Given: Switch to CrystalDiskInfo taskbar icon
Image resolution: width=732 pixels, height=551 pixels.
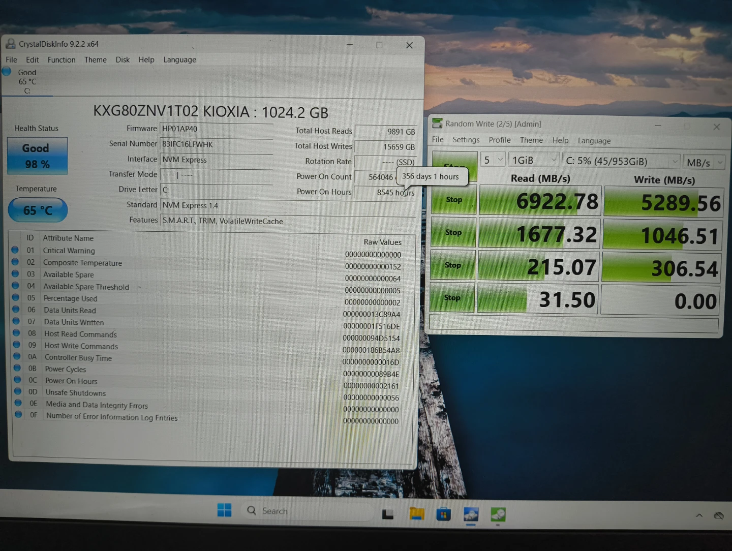Looking at the screenshot, I should (x=471, y=514).
